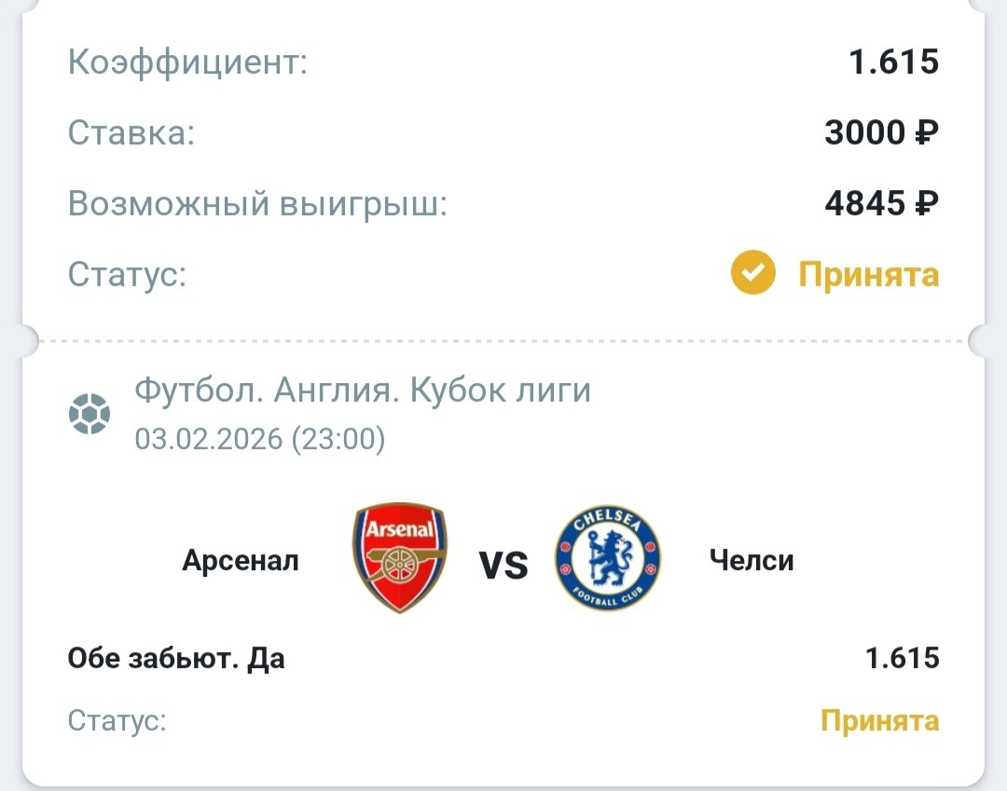This screenshot has height=791, width=1007.
Task: Click the Статус label beside the checkmark
Action: 127,275
